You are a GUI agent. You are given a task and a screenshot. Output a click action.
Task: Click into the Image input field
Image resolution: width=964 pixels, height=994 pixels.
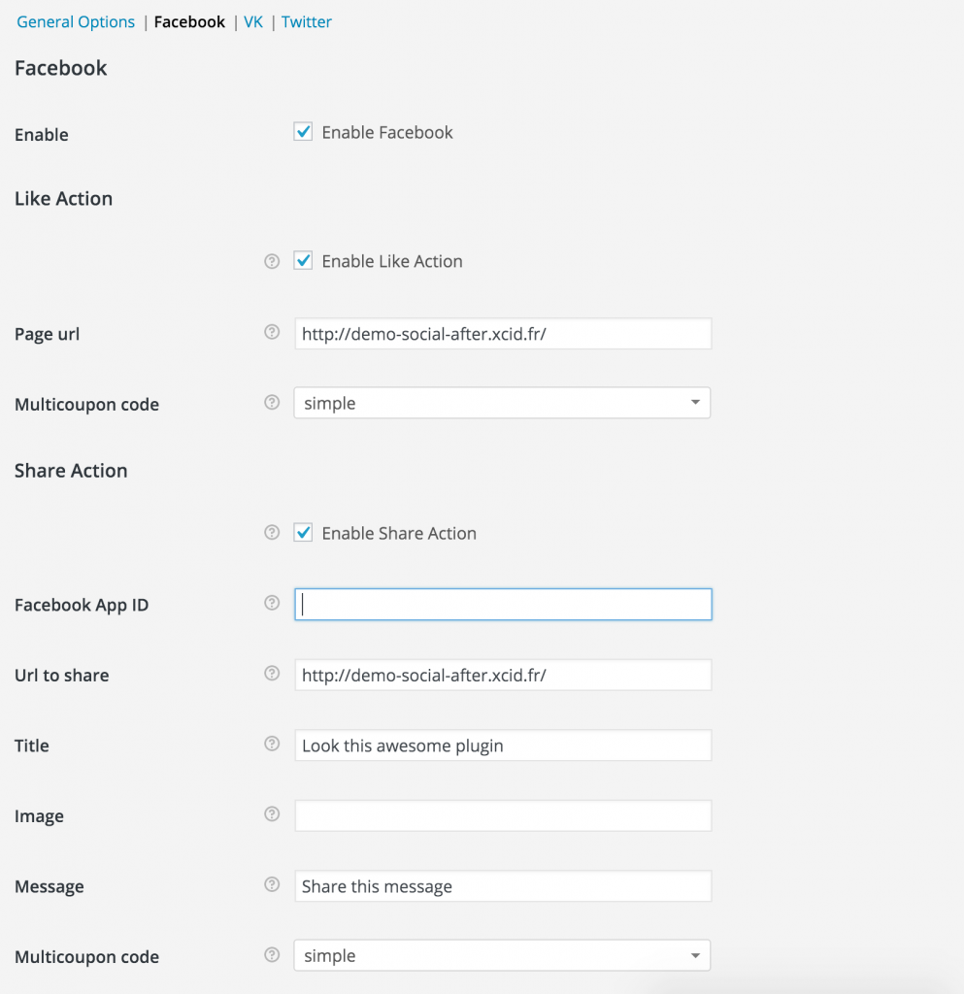[503, 815]
